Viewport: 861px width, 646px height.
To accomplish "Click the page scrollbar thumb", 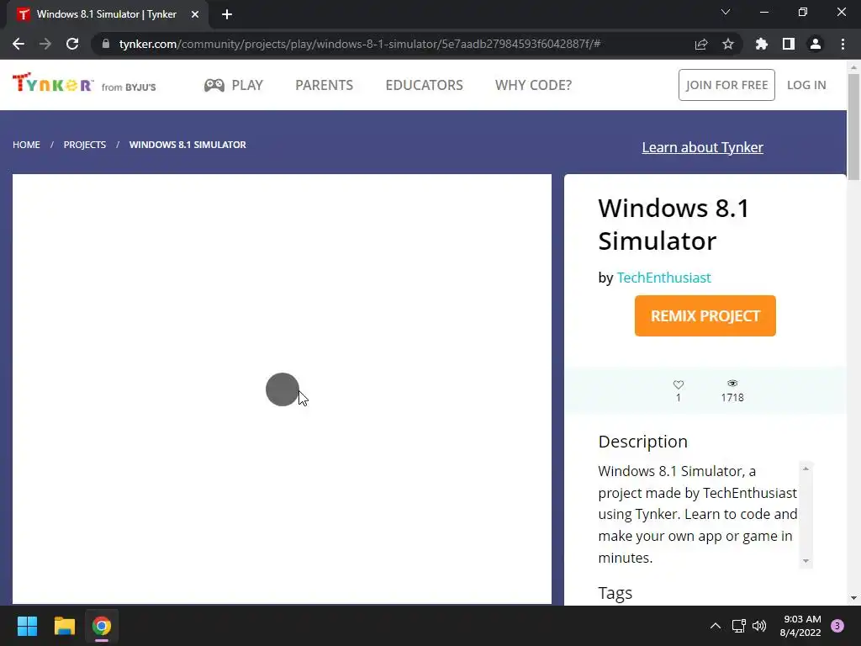I will (x=853, y=127).
